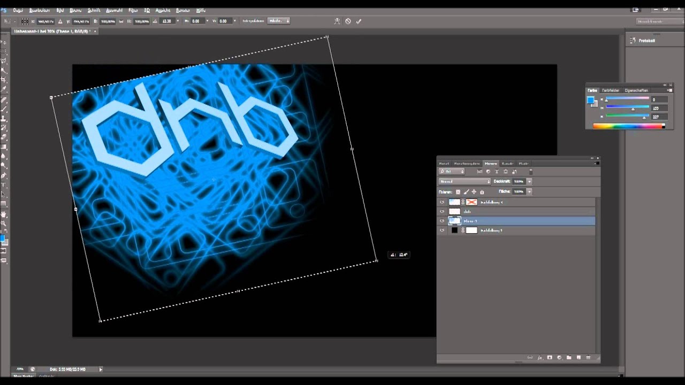
Task: Commit the transform with the checkmark icon
Action: tap(359, 21)
